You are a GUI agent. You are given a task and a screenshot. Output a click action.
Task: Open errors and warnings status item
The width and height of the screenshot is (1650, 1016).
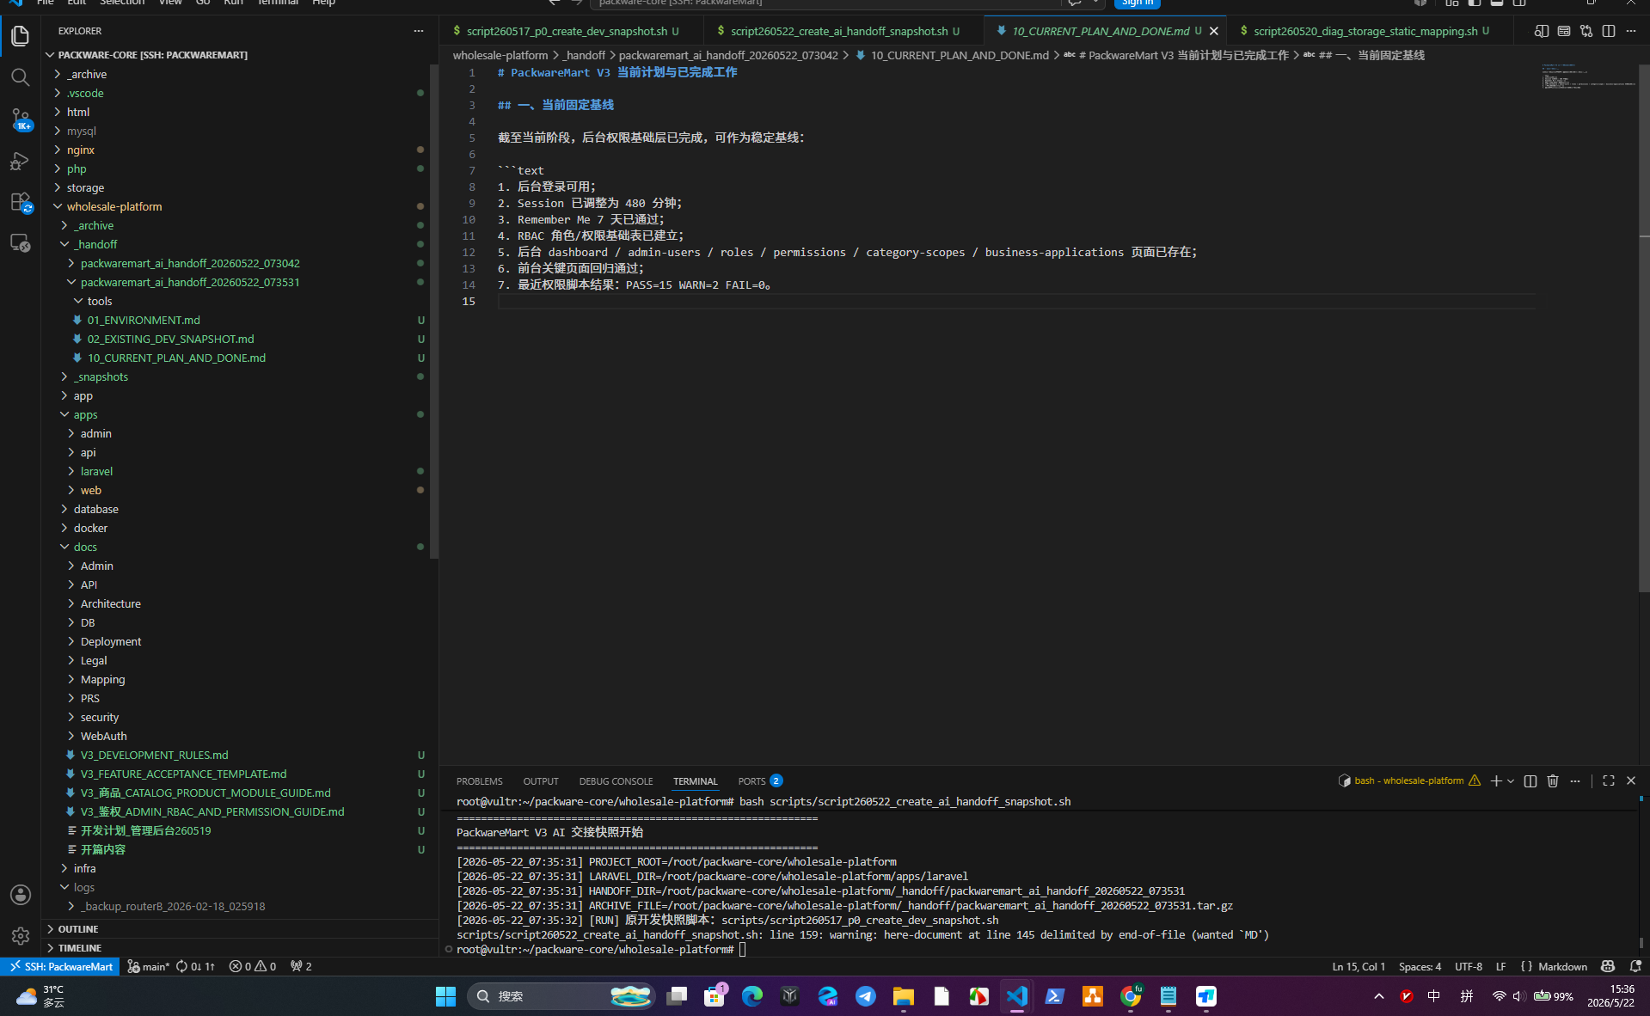click(253, 966)
